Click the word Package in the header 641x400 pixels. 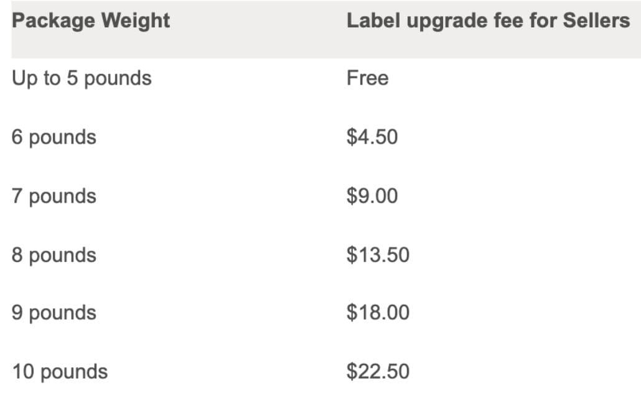[x=52, y=21]
